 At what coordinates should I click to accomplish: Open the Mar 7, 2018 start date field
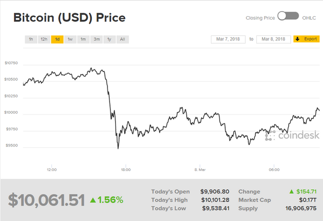point(228,39)
